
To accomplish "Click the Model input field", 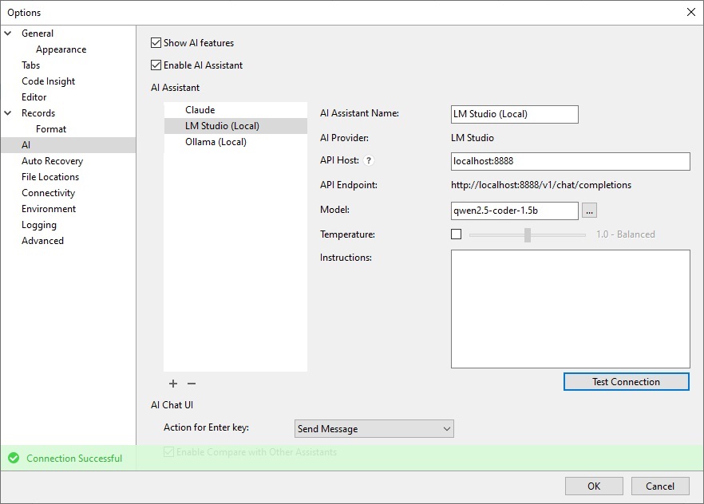I will [515, 211].
